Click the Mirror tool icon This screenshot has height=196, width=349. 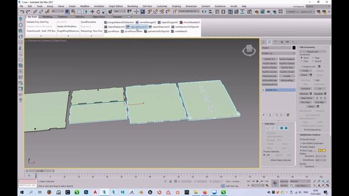204,11
